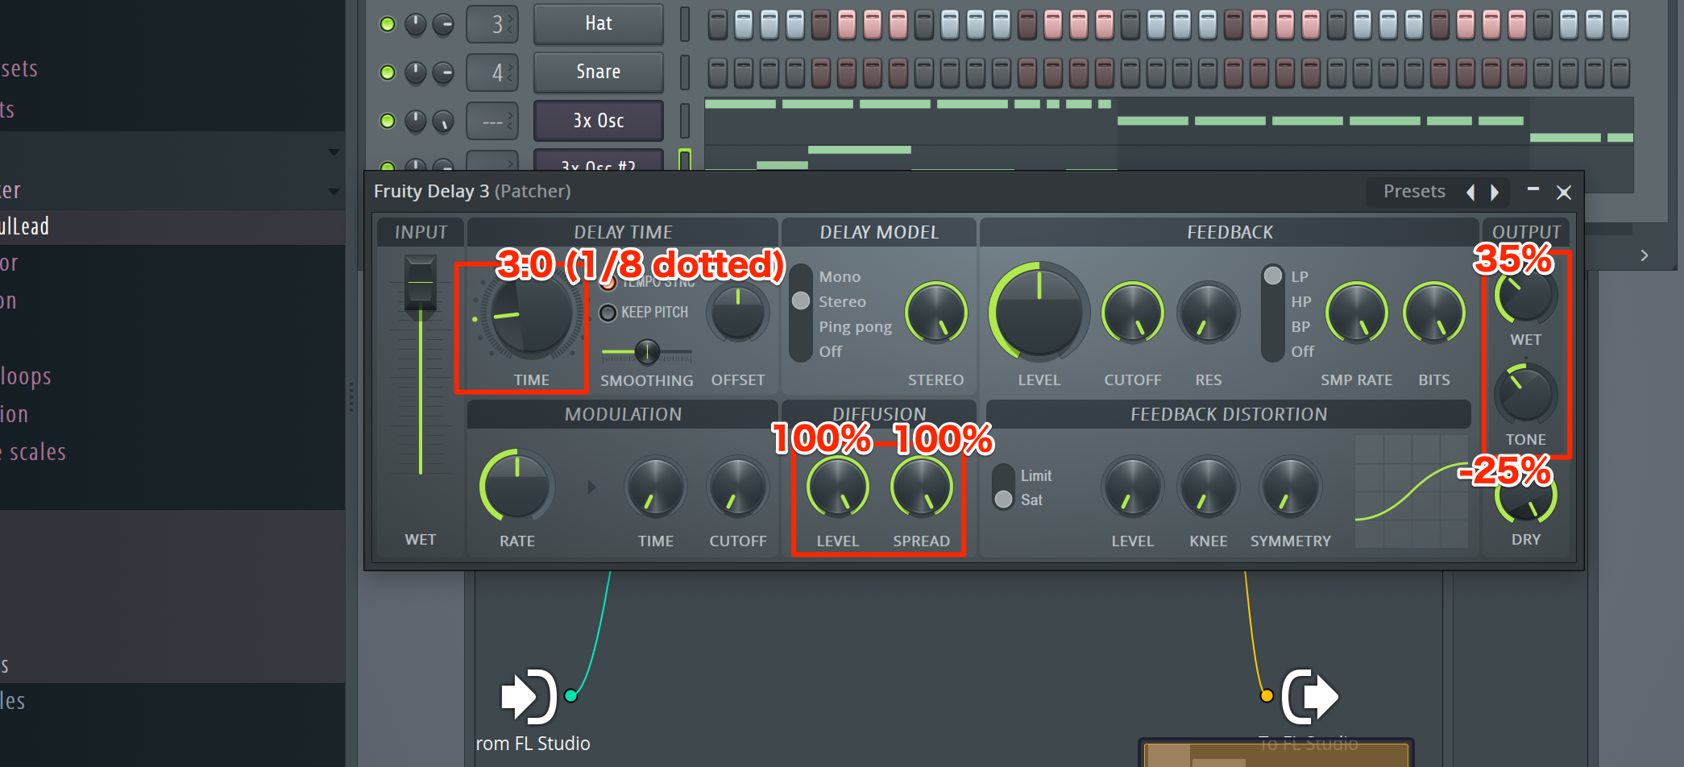Toggle the Snare channel green mute LED
The image size is (1684, 767).
click(x=388, y=73)
